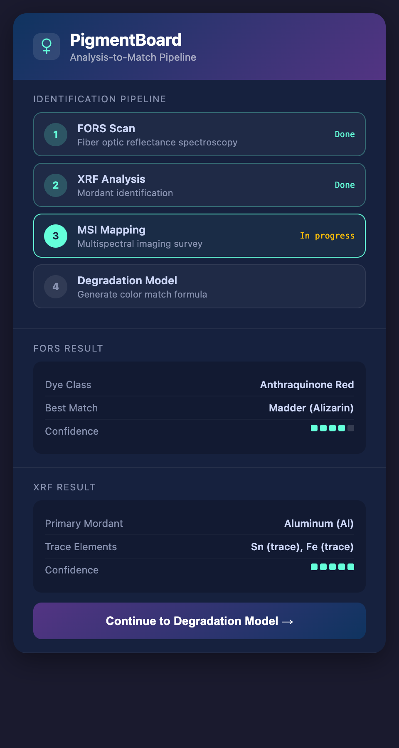
Task: Click the FORS Scan Done status
Action: pyautogui.click(x=345, y=135)
